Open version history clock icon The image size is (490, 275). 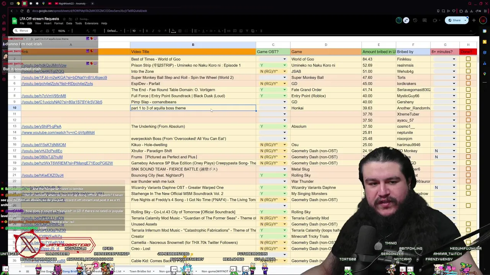[415, 20]
